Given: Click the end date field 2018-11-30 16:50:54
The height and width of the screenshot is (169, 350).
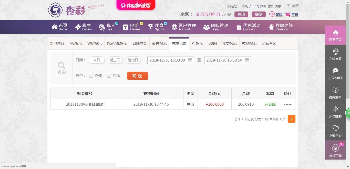Looking at the screenshot, I should tap(228, 60).
